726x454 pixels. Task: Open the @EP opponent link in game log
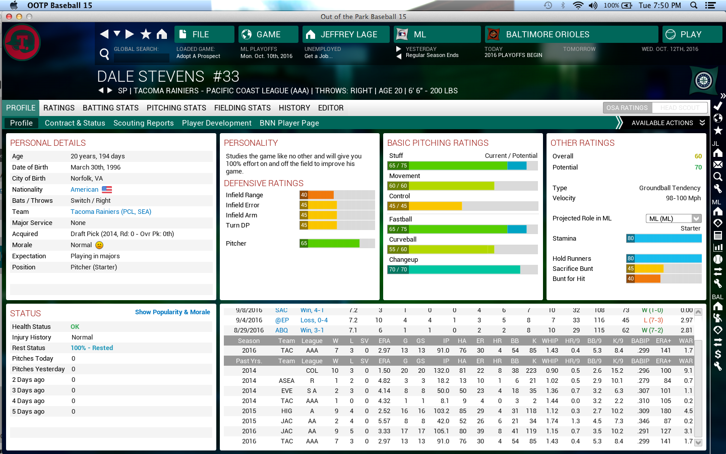(282, 320)
